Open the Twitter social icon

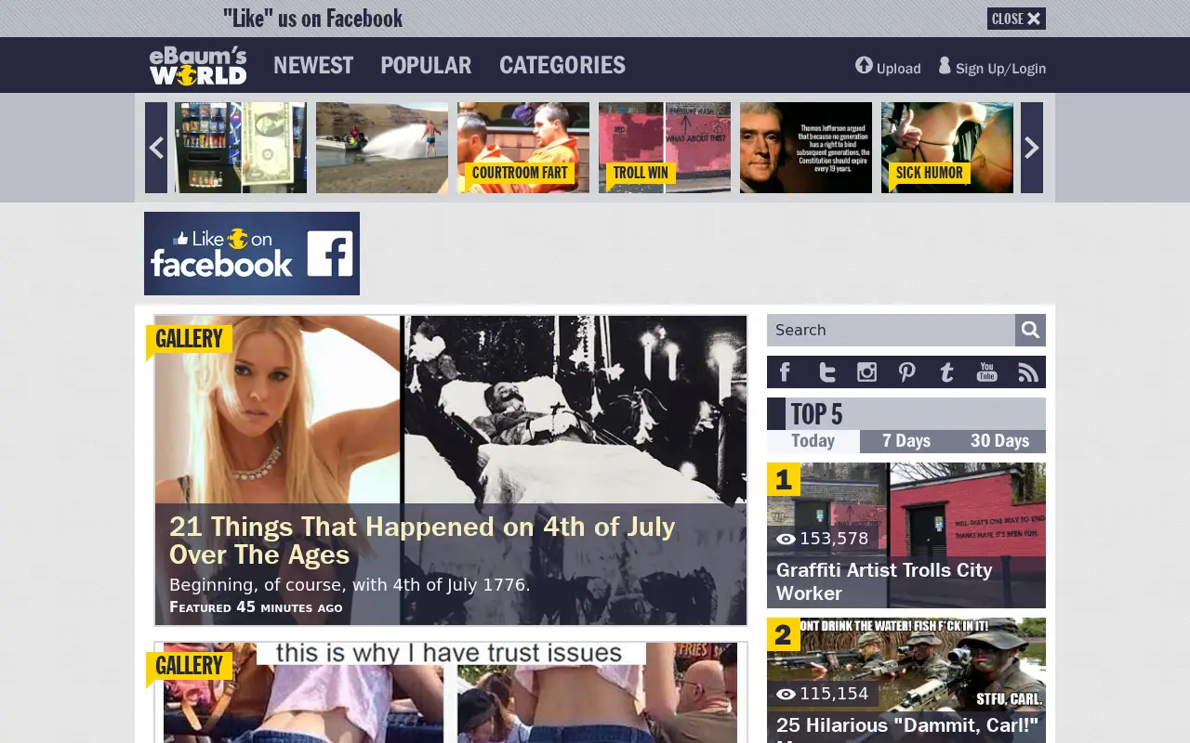pos(826,372)
